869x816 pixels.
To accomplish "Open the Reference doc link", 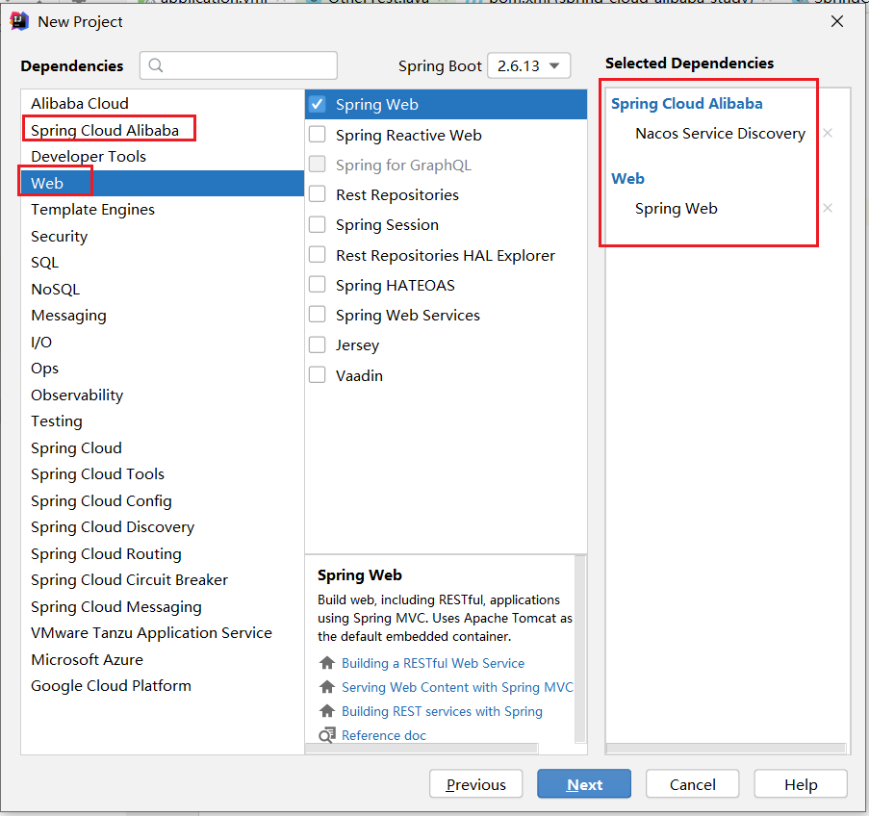I will [384, 735].
